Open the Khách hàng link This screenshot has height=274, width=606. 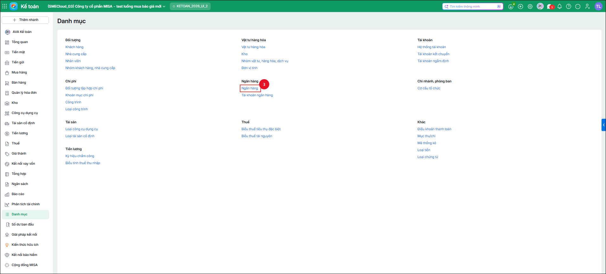(74, 47)
